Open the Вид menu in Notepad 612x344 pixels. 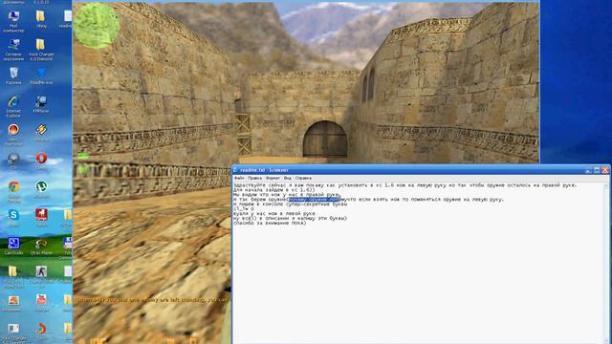point(287,178)
